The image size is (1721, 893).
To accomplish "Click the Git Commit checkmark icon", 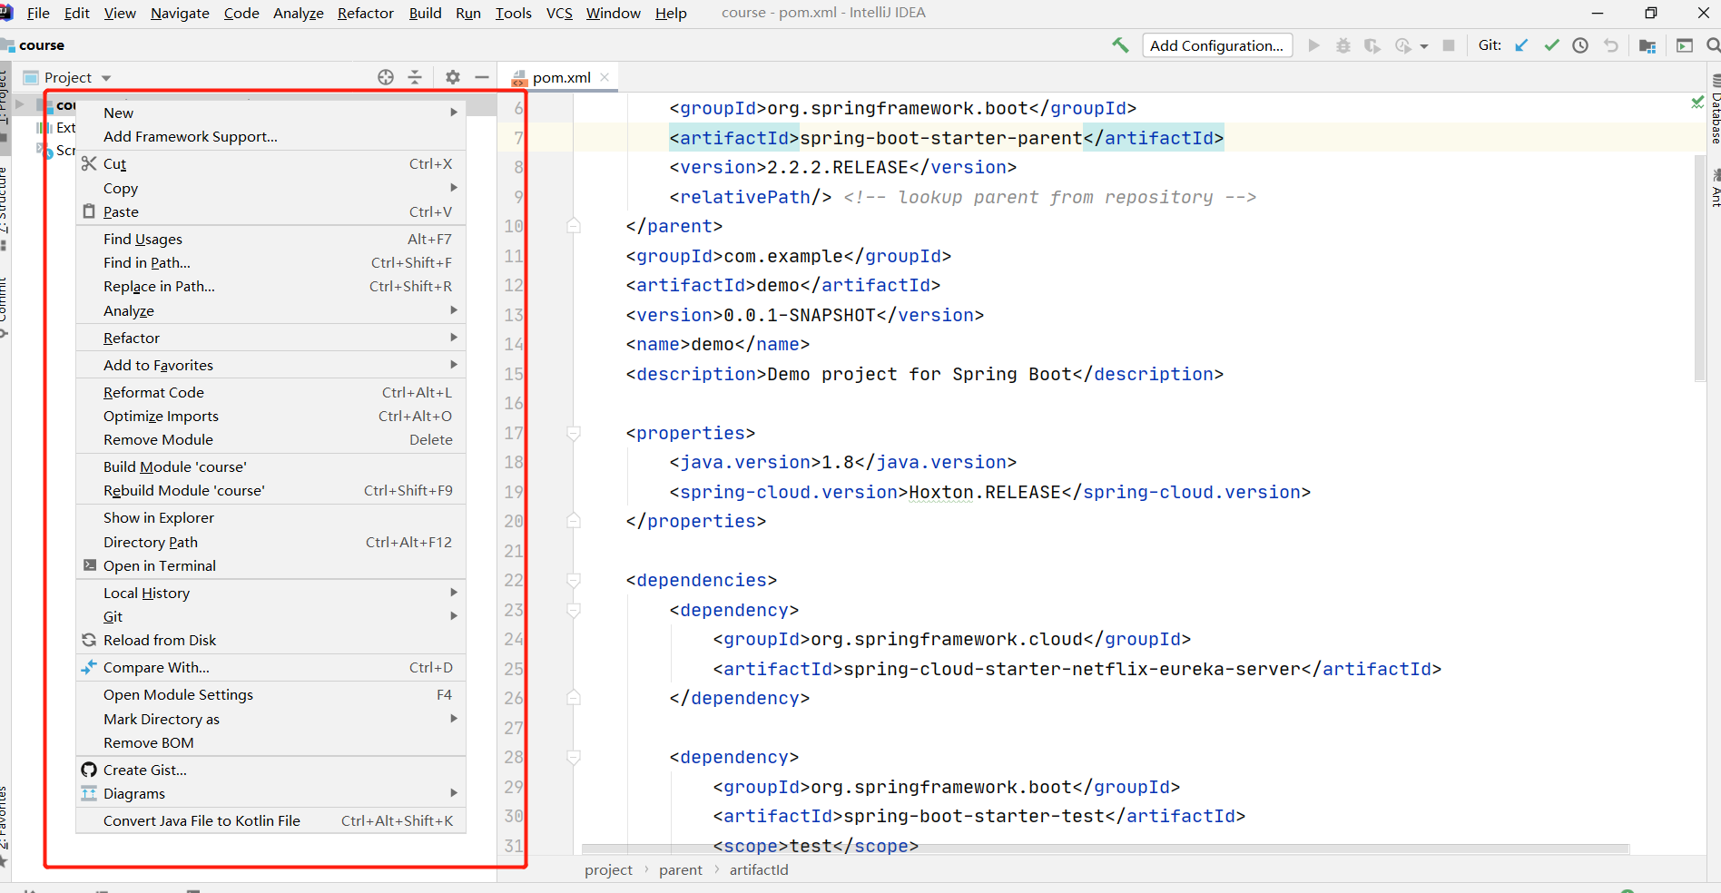I will click(x=1552, y=45).
